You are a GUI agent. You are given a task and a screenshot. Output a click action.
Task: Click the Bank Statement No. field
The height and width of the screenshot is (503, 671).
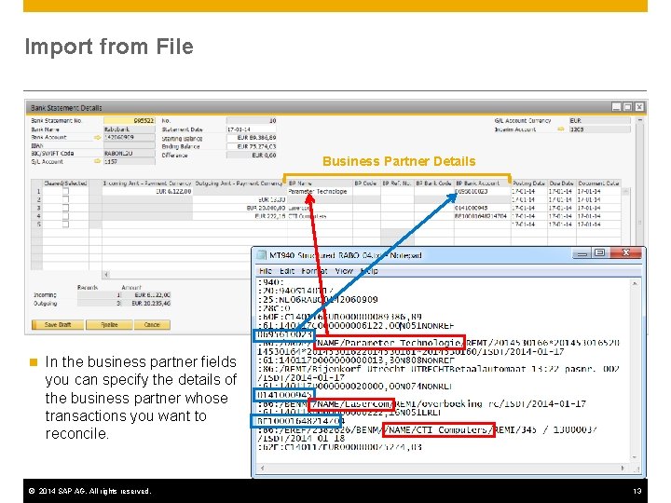[130, 120]
